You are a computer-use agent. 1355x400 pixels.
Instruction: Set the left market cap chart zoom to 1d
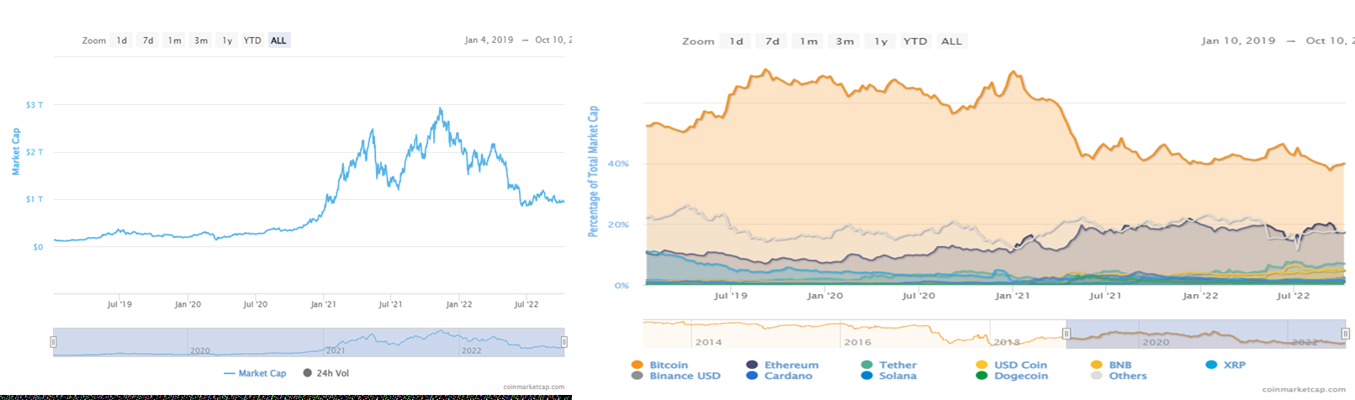click(x=122, y=40)
